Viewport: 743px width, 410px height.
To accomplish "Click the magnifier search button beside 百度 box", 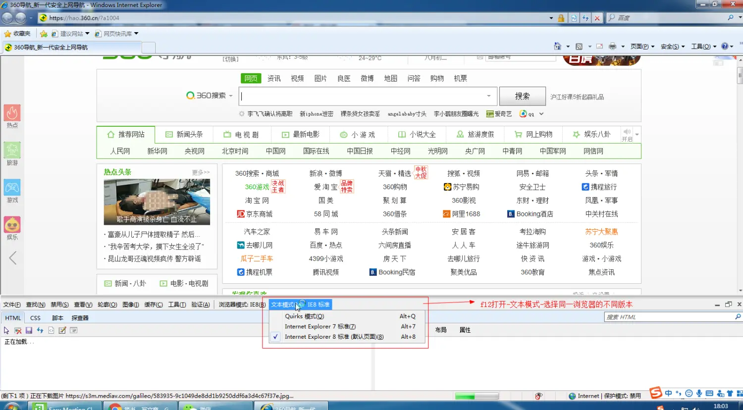I will 731,17.
